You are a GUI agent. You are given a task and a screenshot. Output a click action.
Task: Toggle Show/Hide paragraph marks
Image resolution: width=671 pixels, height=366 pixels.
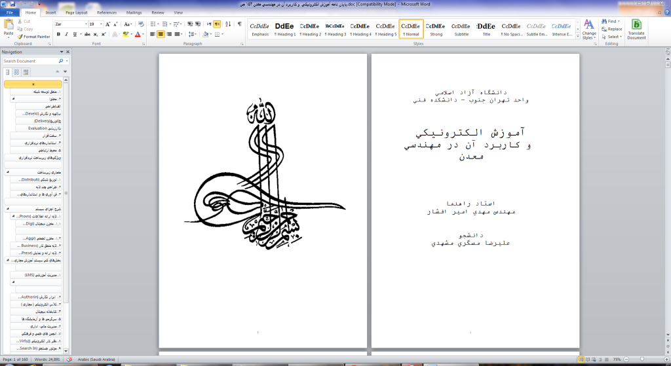tap(239, 24)
